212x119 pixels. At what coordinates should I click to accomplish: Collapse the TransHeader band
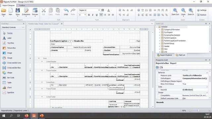click(x=42, y=70)
